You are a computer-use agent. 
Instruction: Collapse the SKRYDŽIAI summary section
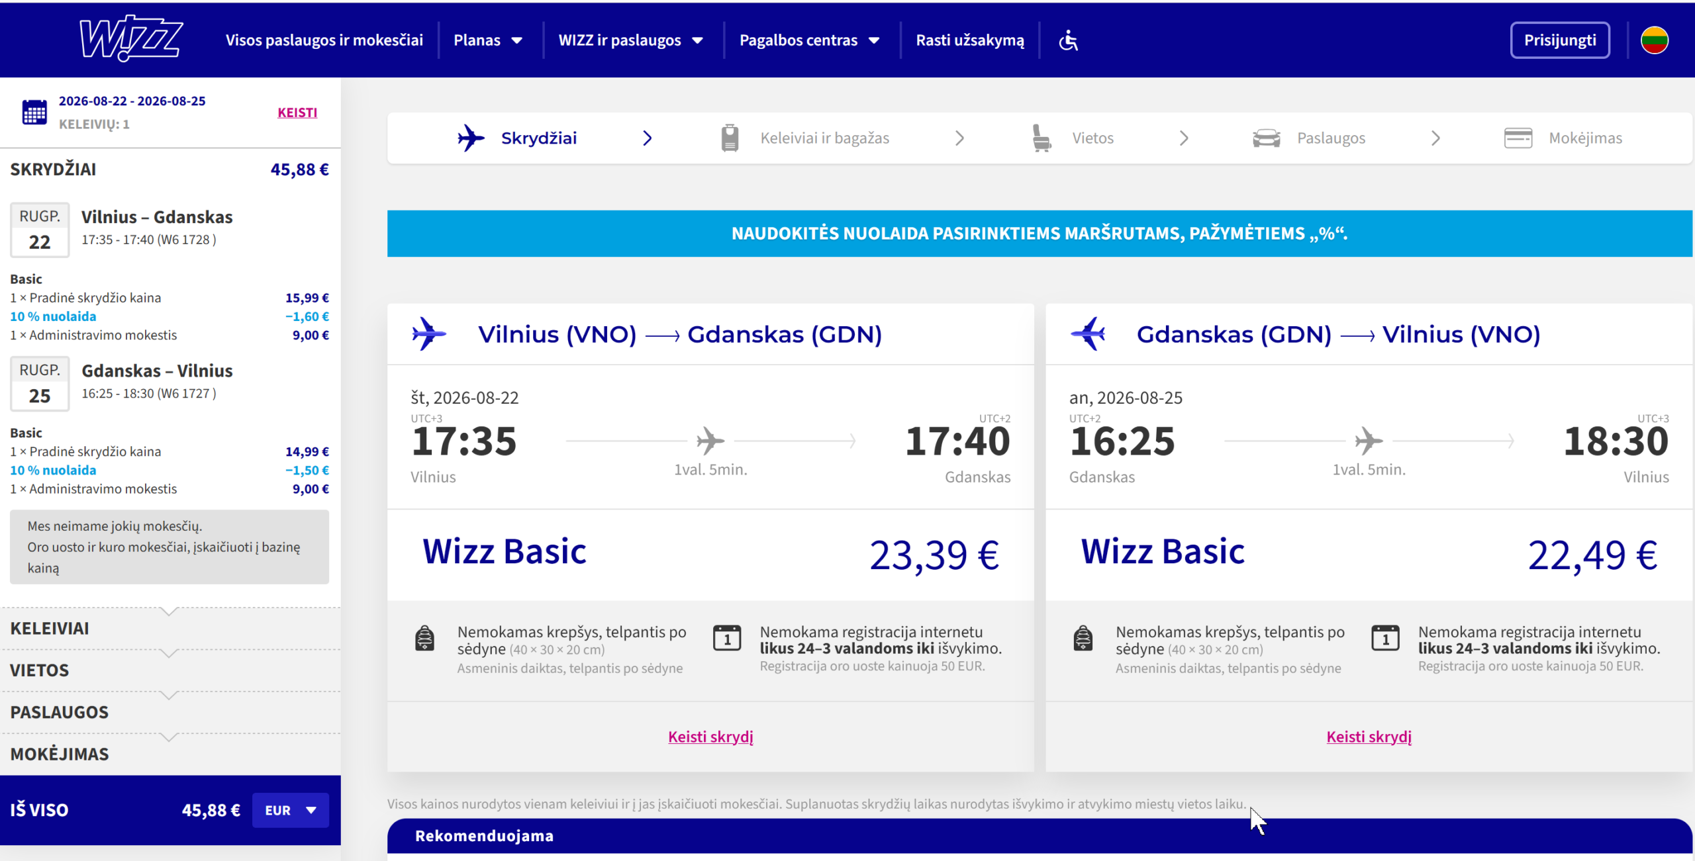click(x=170, y=169)
